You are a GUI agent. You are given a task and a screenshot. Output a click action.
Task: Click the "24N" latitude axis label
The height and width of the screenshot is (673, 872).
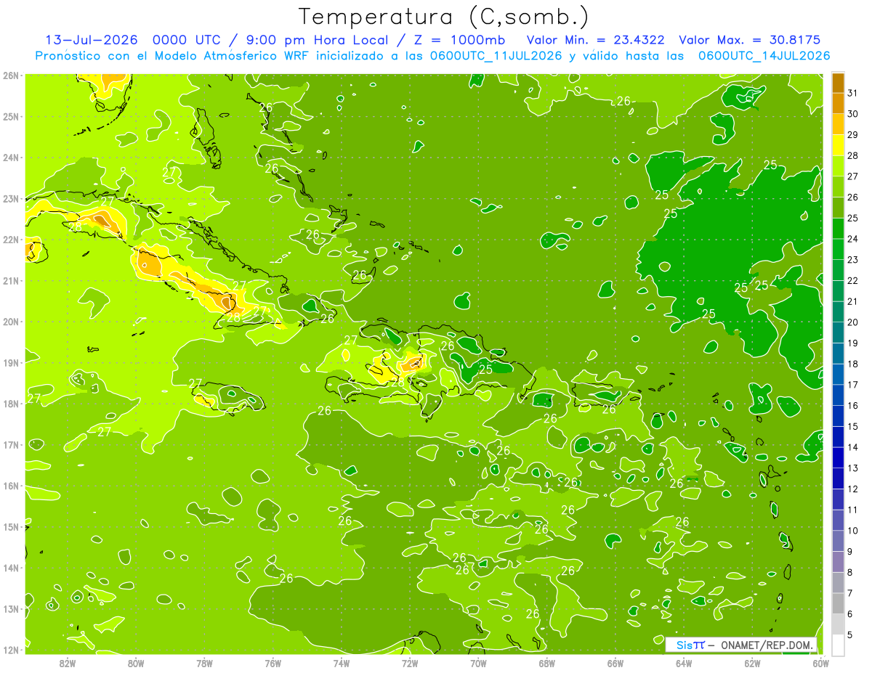click(10, 157)
